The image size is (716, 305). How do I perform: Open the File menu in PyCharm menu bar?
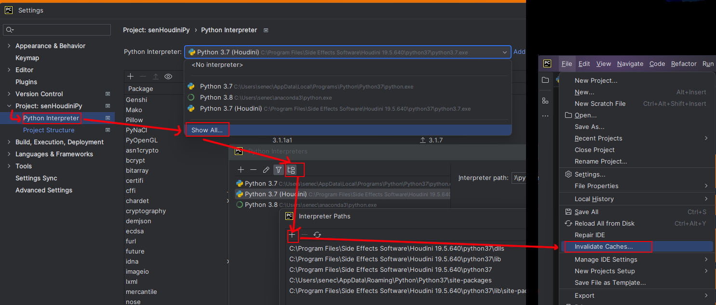click(x=567, y=64)
